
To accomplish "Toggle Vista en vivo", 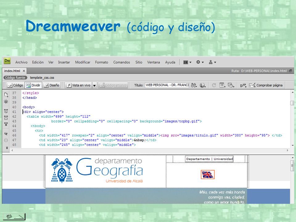I will (x=79, y=85).
